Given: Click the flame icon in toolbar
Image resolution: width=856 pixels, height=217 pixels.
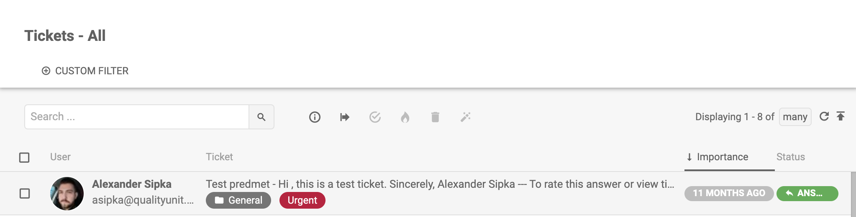Looking at the screenshot, I should (x=405, y=117).
